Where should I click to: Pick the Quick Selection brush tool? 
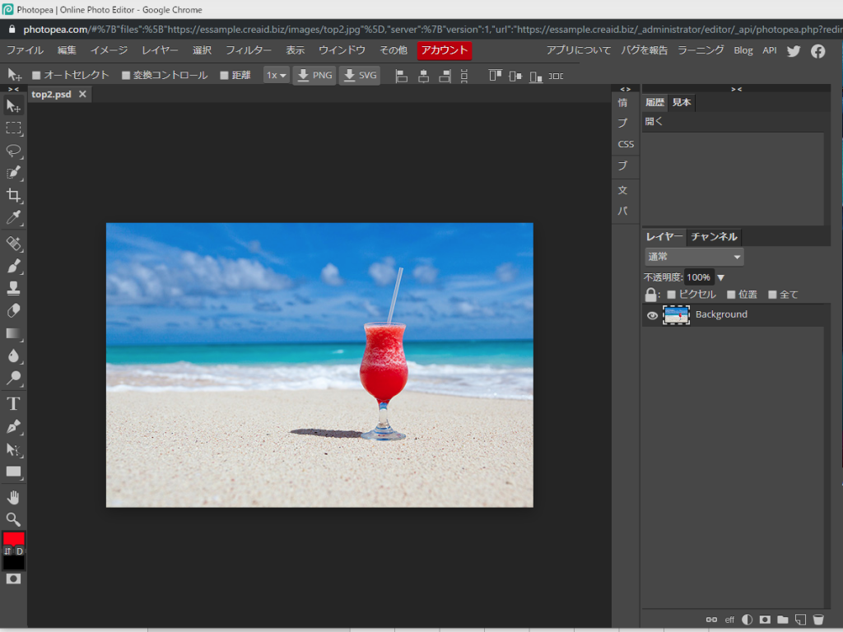pyautogui.click(x=13, y=173)
